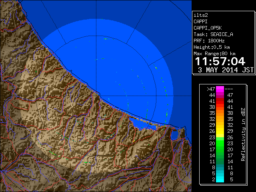The width and height of the screenshot is (256, 192).
Task: Pick the cyan 2–5 dBZ swatch
Action: click(220, 179)
